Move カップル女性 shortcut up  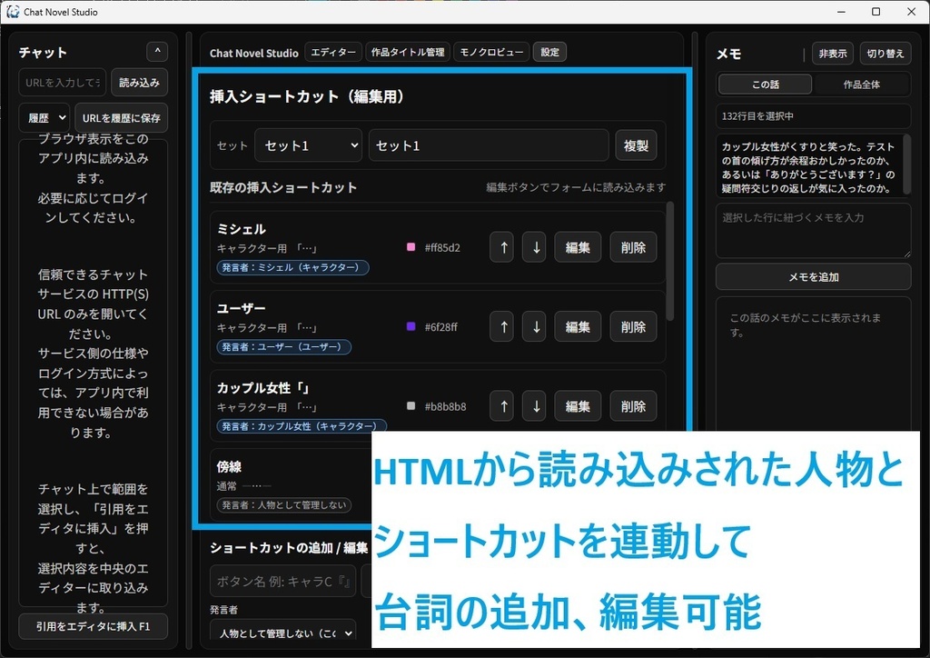click(x=501, y=406)
